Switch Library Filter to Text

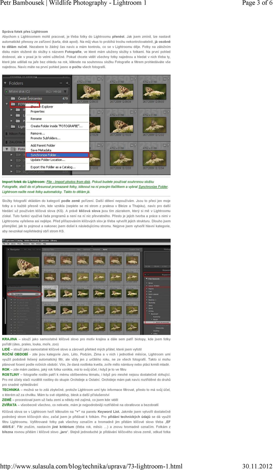(79, 249)
